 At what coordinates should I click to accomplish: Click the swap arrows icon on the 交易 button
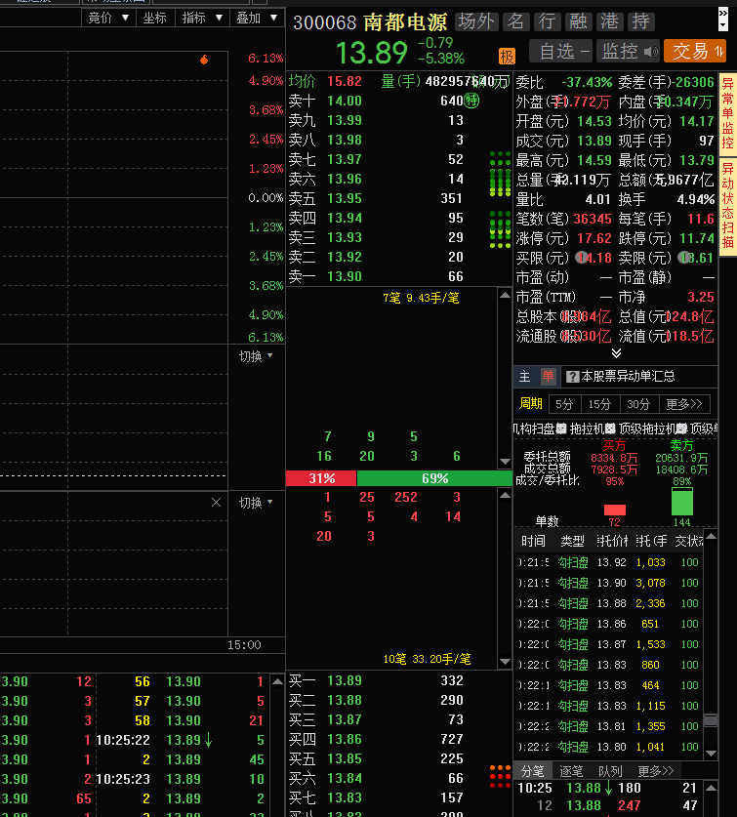718,51
